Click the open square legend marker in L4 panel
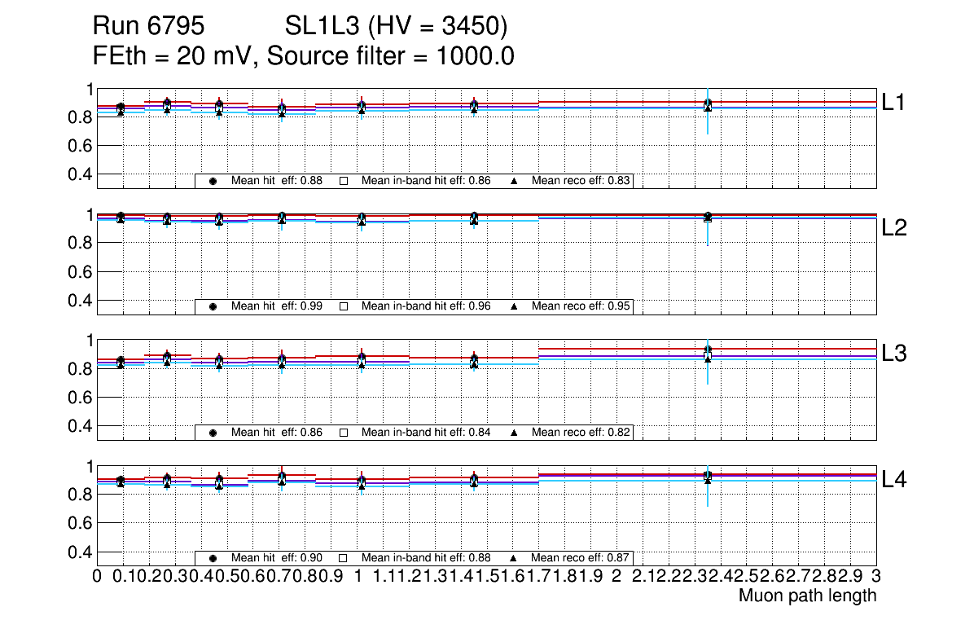The image size is (974, 629). coord(343,558)
